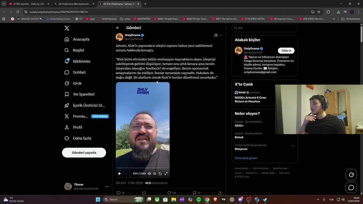The image size is (363, 204).
Task: Bookmark the post with 34 saves
Action: (197, 193)
